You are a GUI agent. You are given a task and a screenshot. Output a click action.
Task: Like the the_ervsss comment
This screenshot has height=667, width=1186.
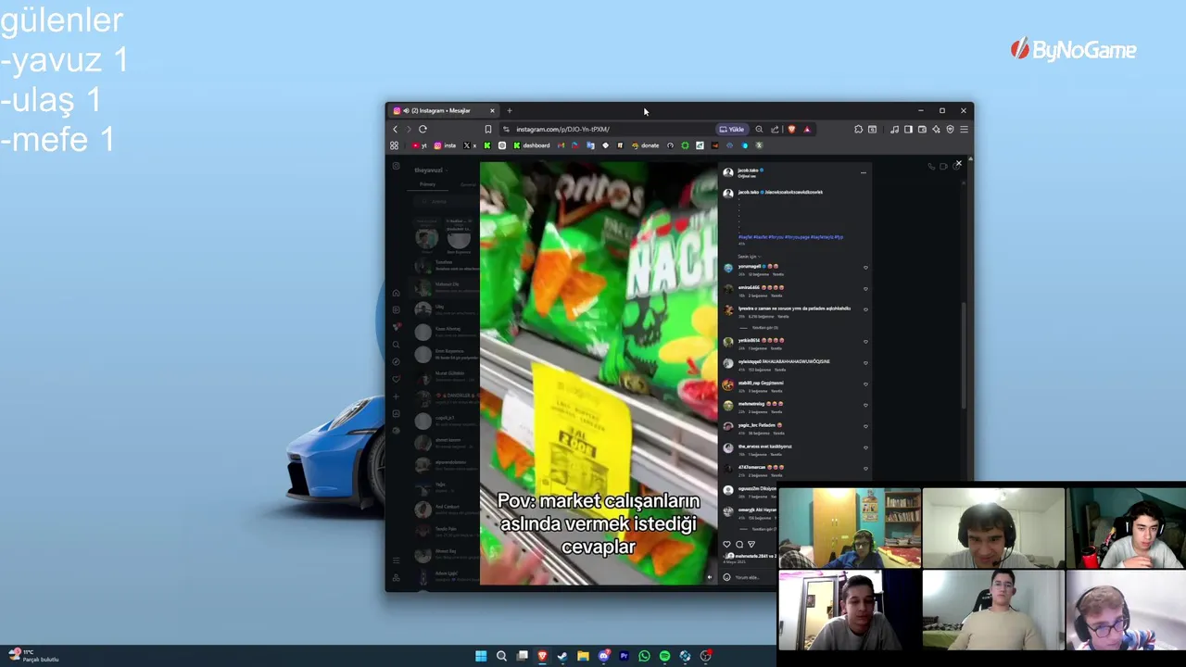[865, 447]
